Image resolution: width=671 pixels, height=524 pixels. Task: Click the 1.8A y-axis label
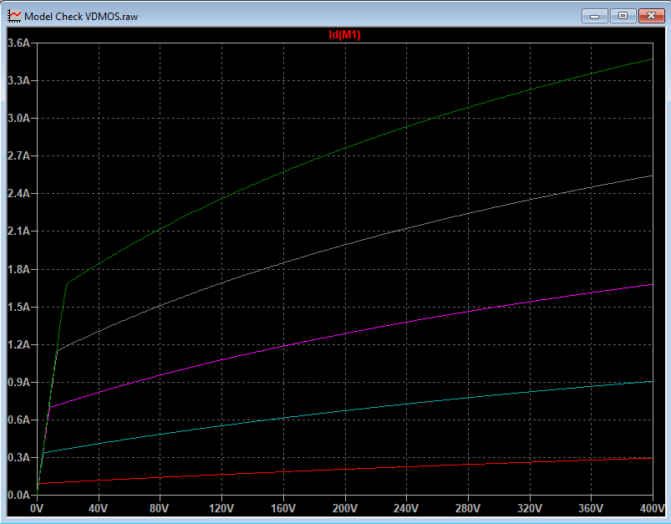pyautogui.click(x=19, y=269)
